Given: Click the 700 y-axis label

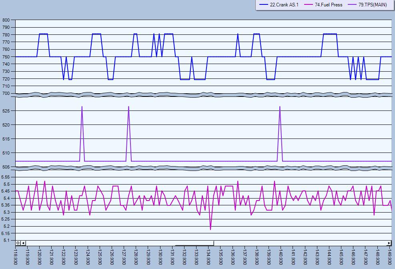Looking at the screenshot, I should 6,93.
